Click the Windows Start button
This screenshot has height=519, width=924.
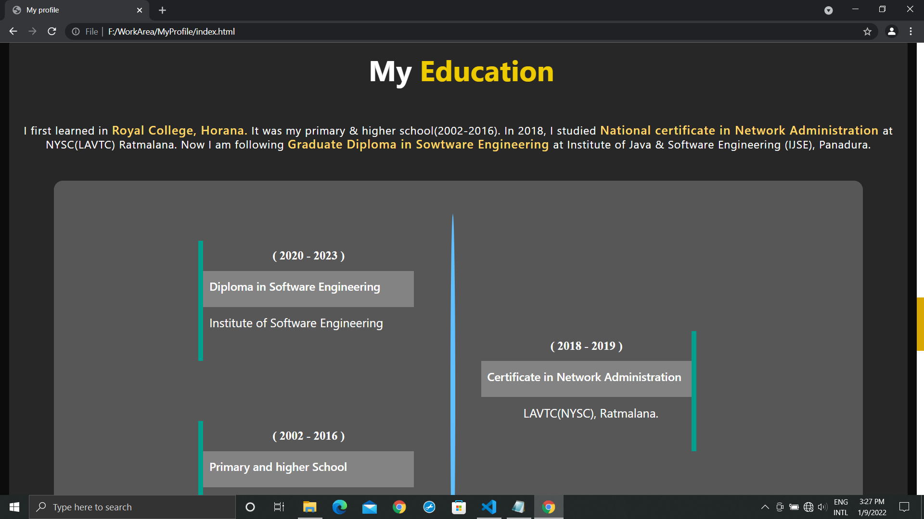pos(14,507)
